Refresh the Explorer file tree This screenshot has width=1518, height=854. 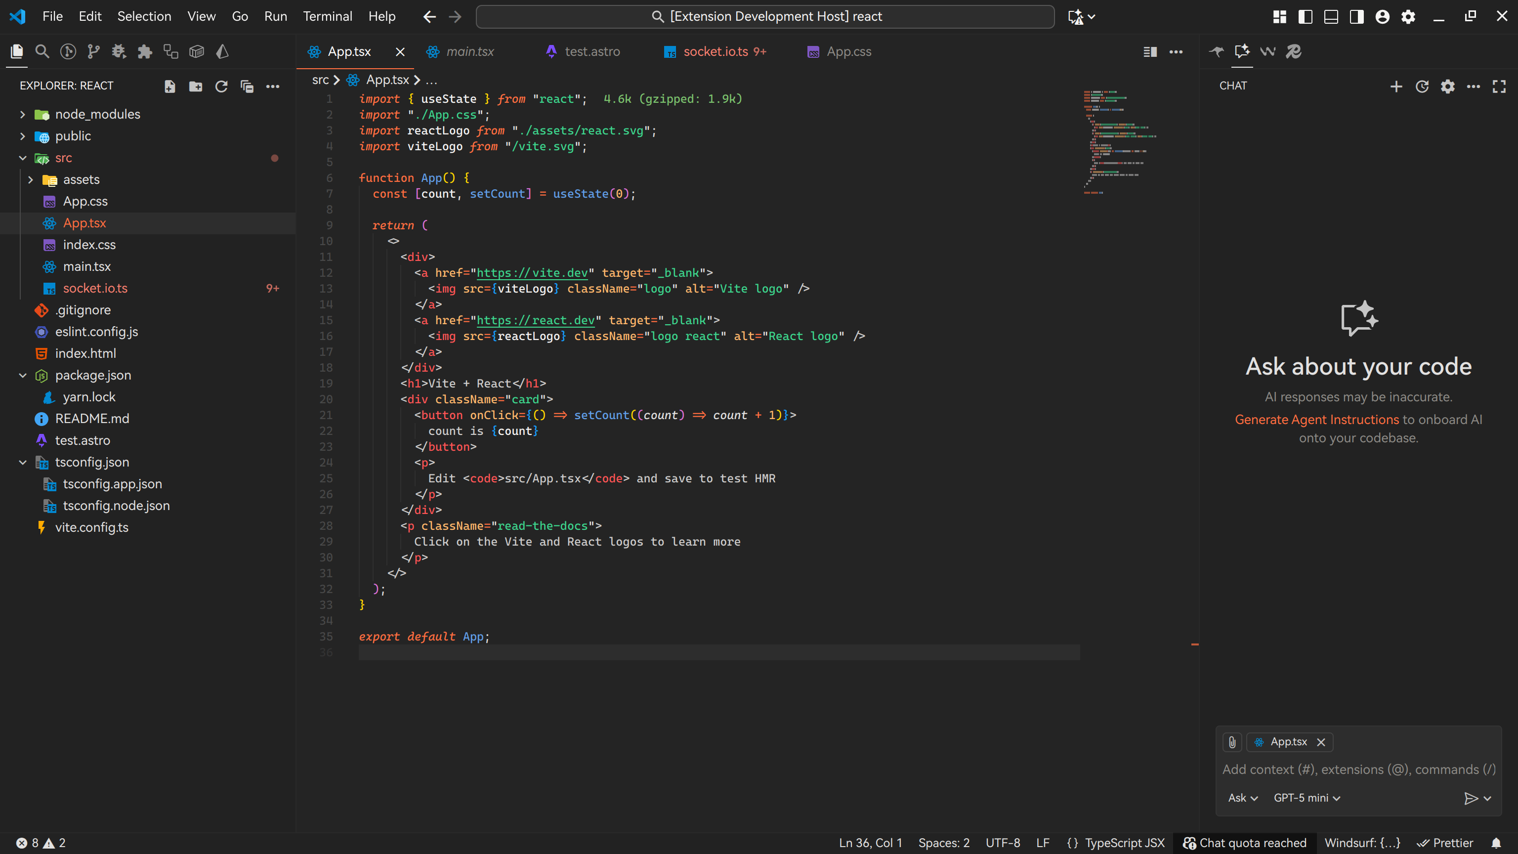coord(221,86)
